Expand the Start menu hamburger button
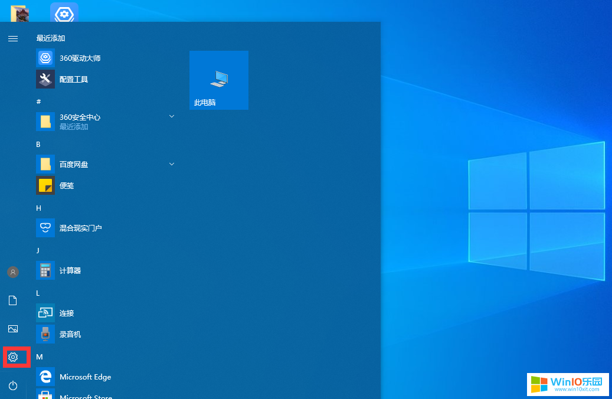This screenshot has width=612, height=399. pyautogui.click(x=13, y=38)
